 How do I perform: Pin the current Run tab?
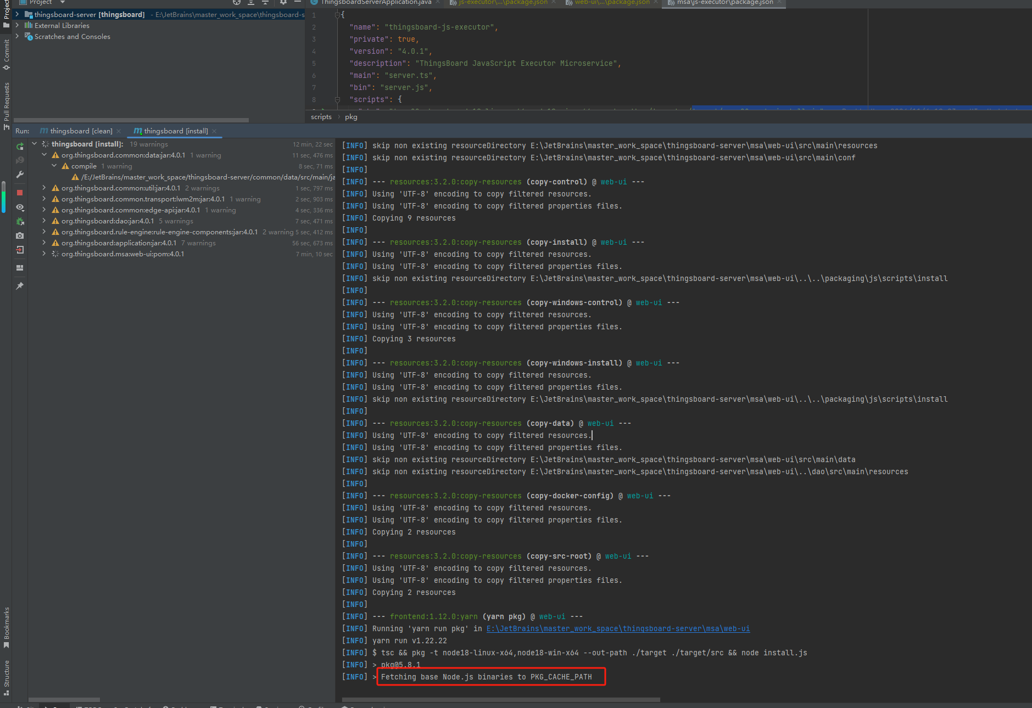[x=20, y=286]
